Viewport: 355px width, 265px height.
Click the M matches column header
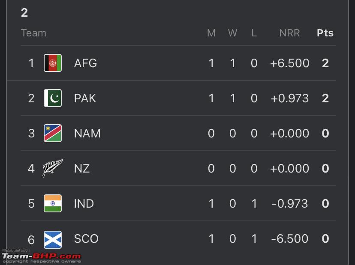(211, 33)
